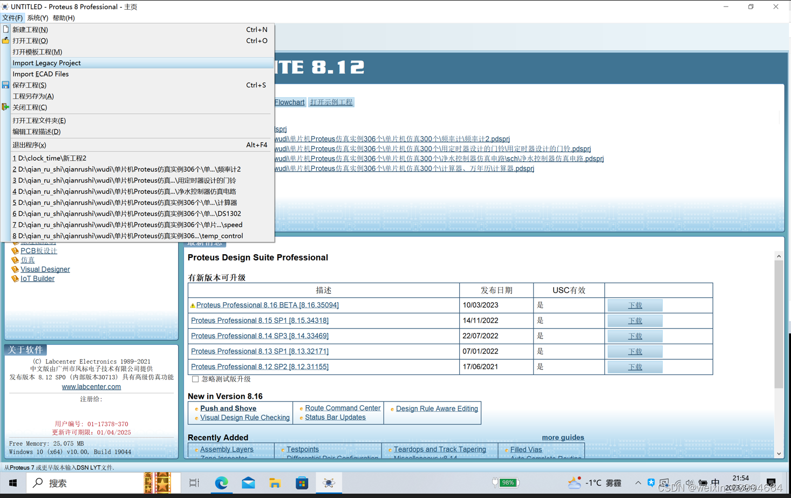Open www.labcenter.com link
This screenshot has width=791, height=498.
point(91,387)
